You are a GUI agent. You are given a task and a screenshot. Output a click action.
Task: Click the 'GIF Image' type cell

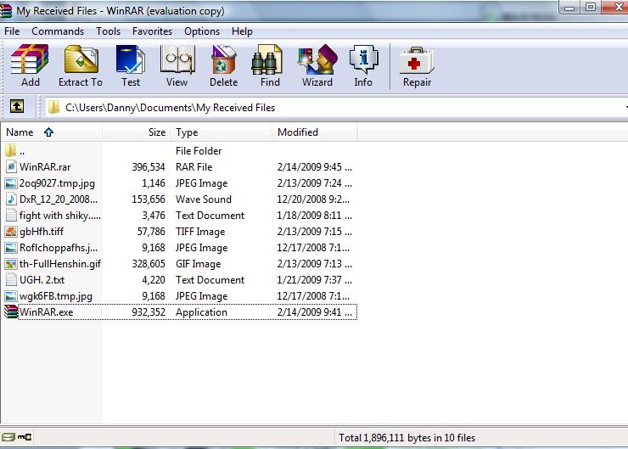pyautogui.click(x=199, y=264)
